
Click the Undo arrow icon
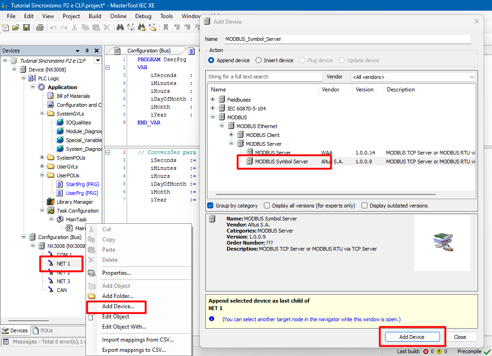(53, 27)
